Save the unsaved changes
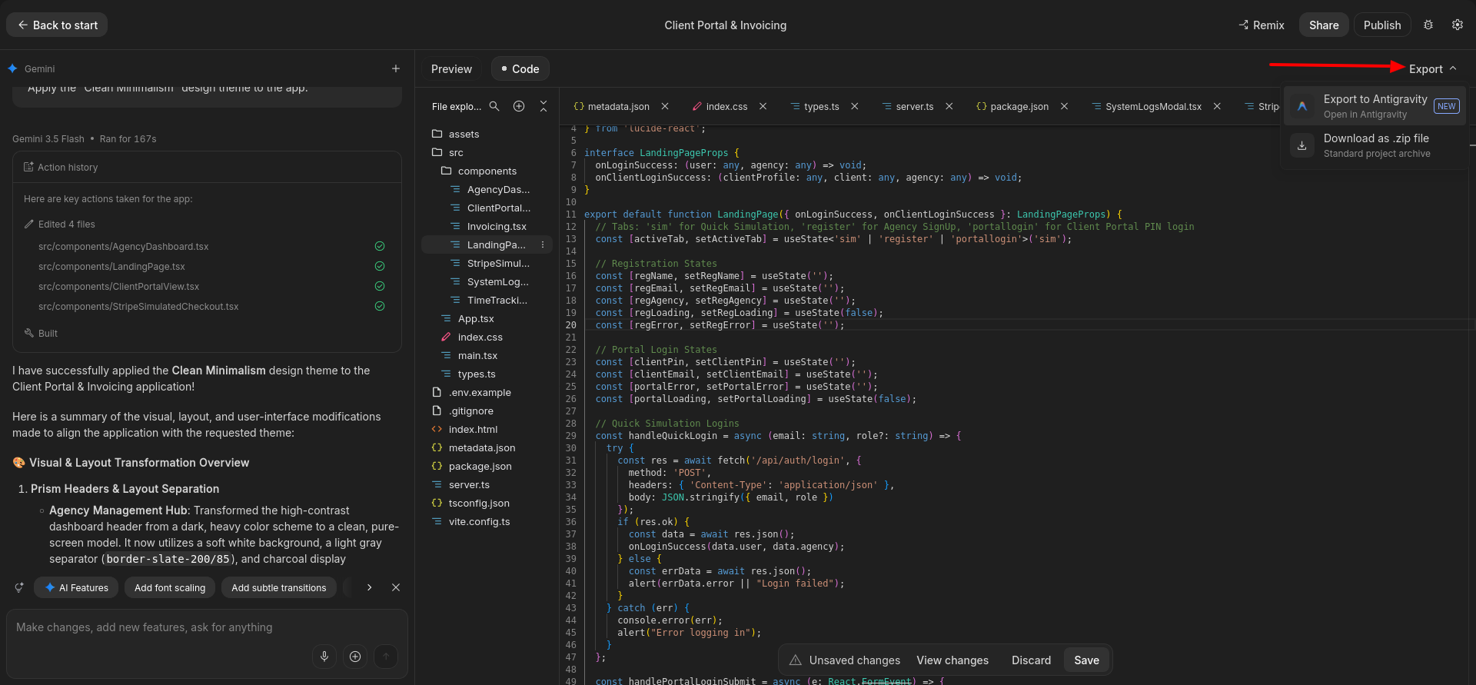The width and height of the screenshot is (1476, 685). pyautogui.click(x=1086, y=660)
